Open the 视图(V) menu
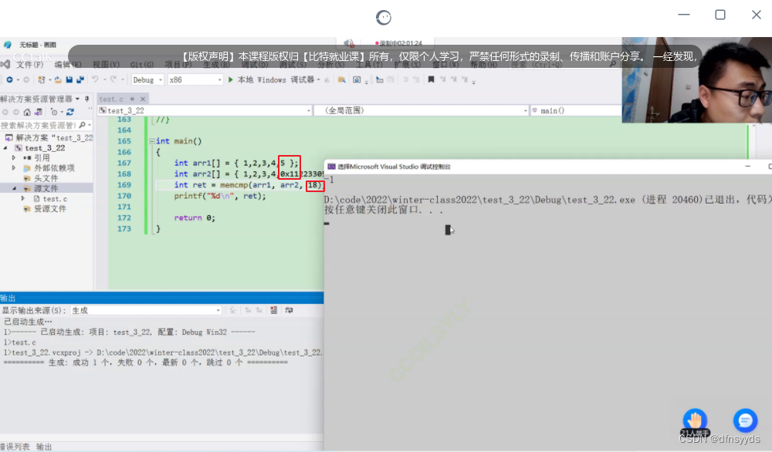The image size is (772, 452). (106, 65)
